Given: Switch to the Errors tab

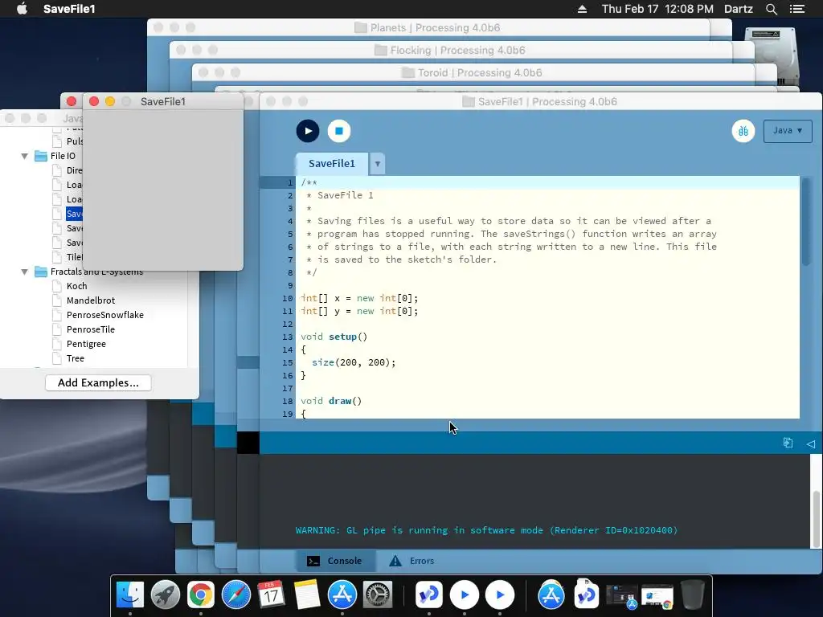Looking at the screenshot, I should click(x=411, y=560).
